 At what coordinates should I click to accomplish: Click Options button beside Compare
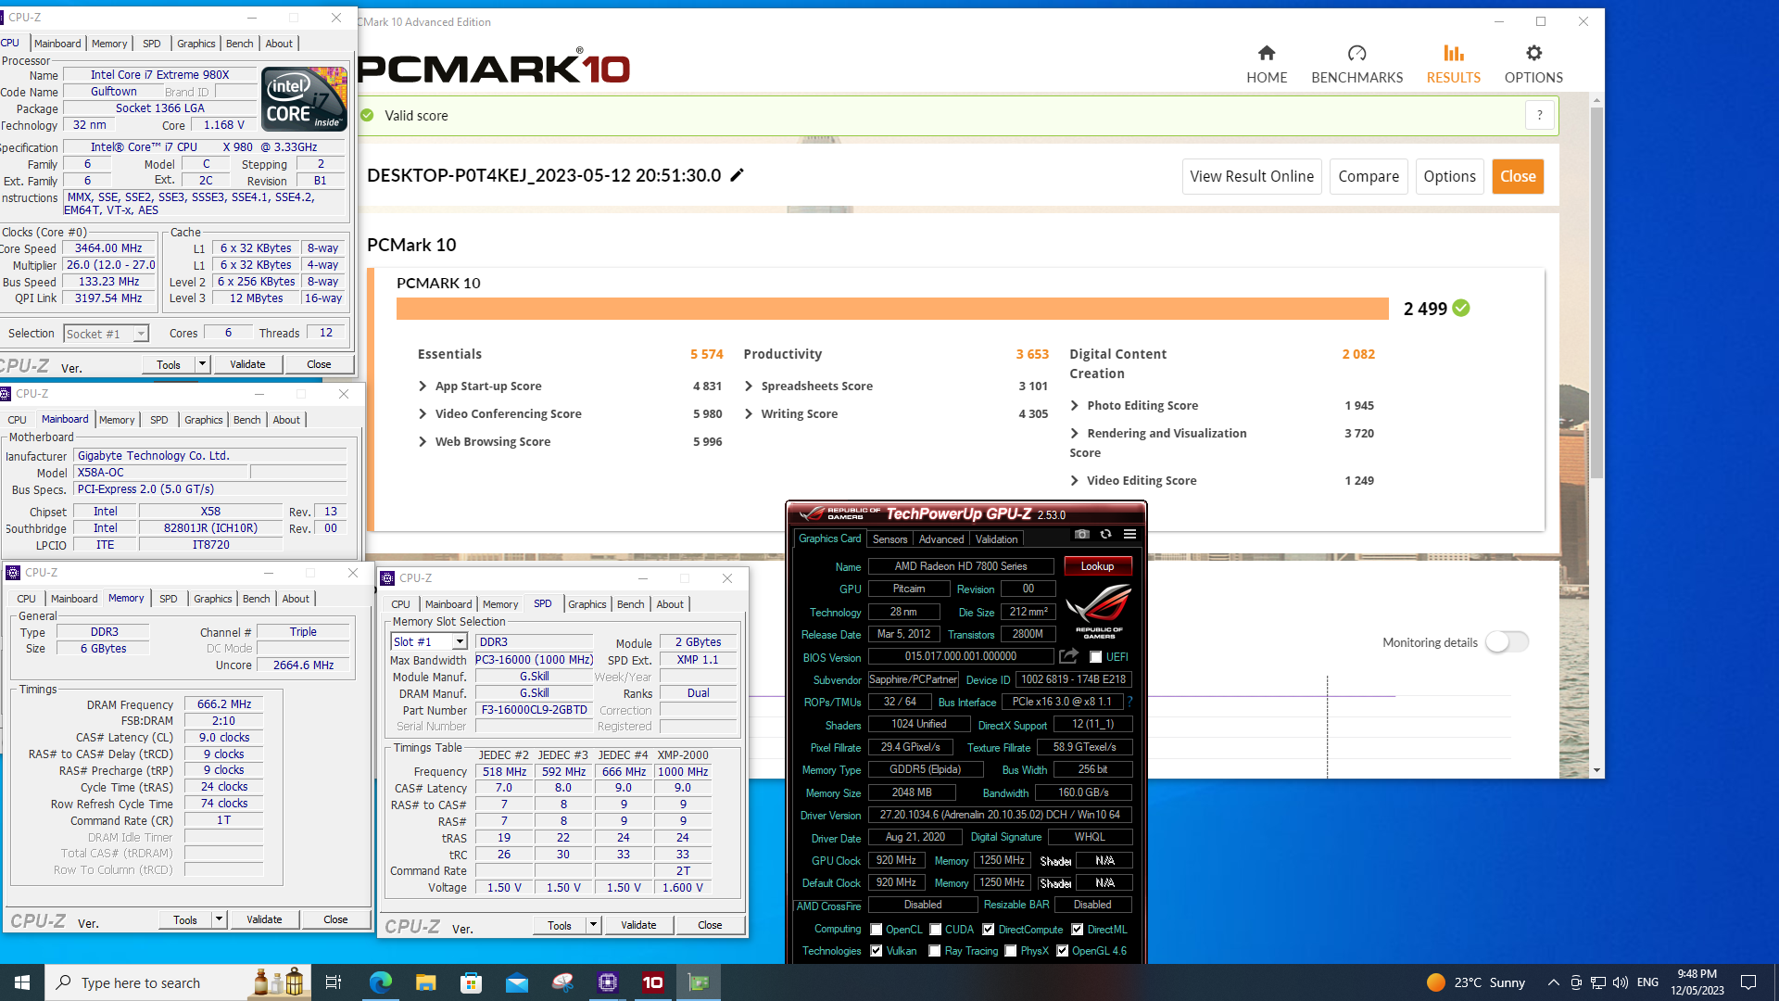pos(1449,176)
